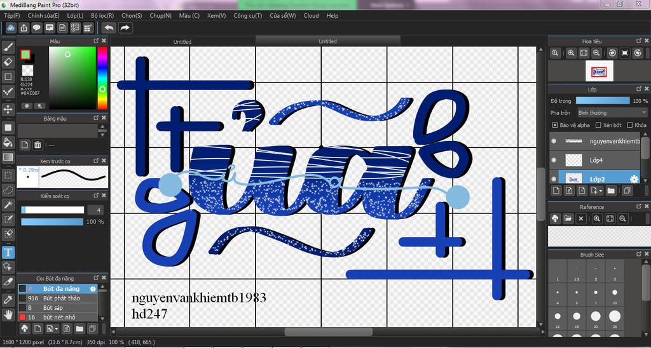Select the transparent color swatch
Image resolution: width=651 pixels, height=348 pixels.
[x=28, y=70]
